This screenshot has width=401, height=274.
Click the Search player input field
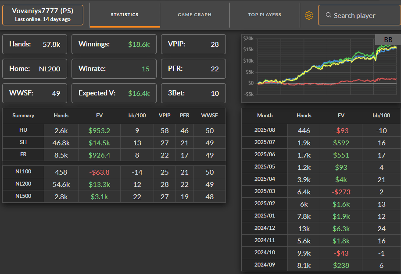click(x=359, y=15)
